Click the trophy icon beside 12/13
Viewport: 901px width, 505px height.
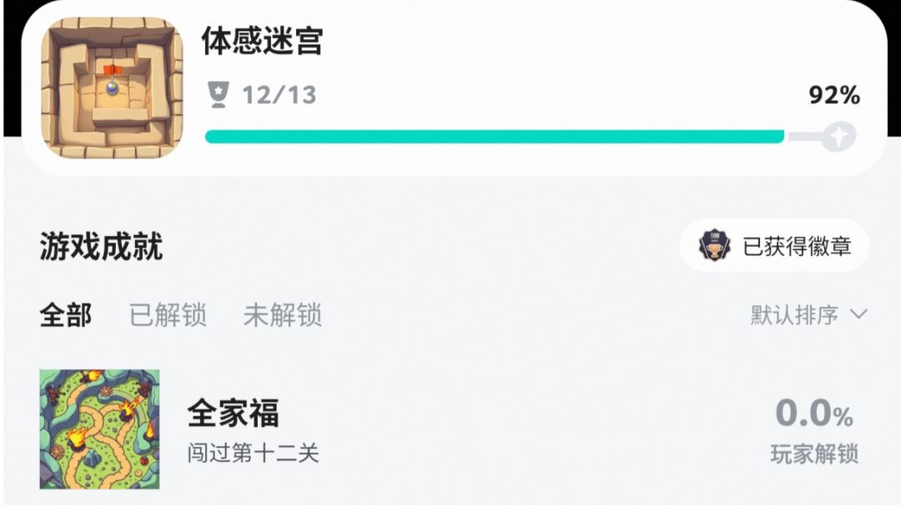(219, 95)
